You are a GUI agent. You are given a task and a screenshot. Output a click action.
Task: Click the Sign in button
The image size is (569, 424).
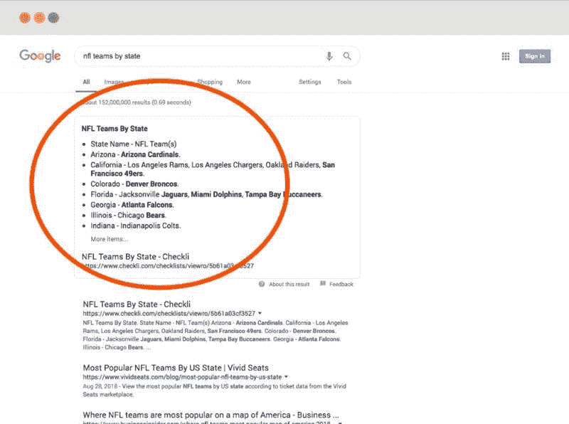(x=534, y=56)
